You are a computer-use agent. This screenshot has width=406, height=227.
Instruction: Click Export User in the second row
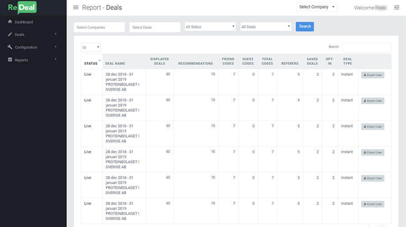click(373, 101)
